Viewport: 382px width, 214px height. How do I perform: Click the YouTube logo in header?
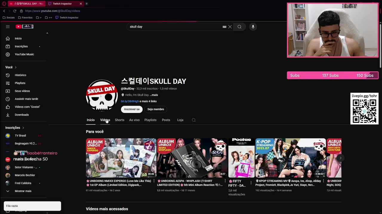[24, 26]
